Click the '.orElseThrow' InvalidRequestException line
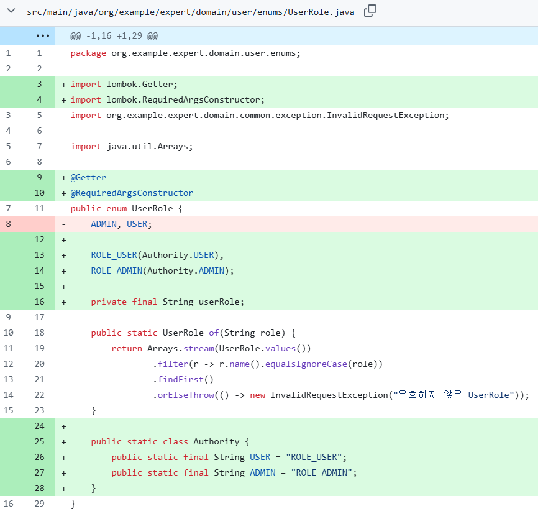 [x=341, y=395]
